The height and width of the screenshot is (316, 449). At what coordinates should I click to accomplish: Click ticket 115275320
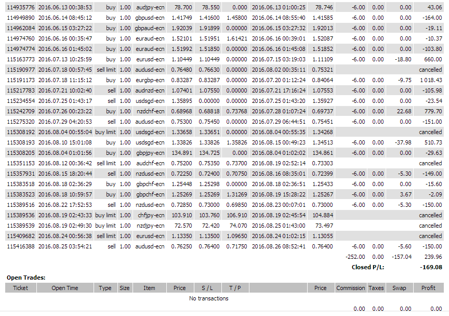coord(21,122)
